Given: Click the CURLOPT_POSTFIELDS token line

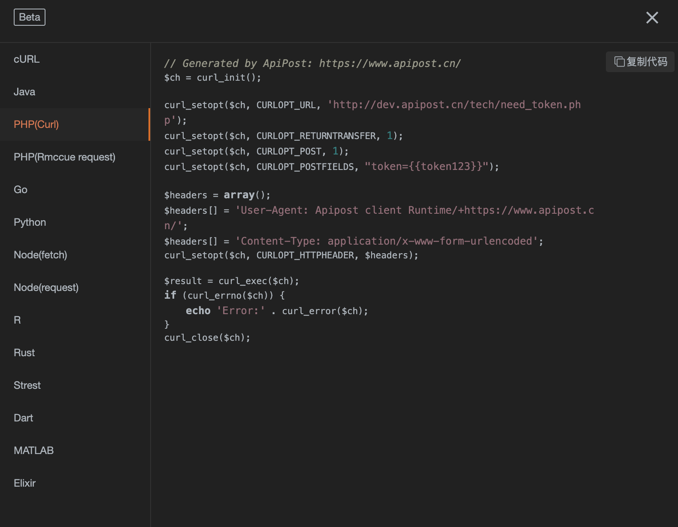Looking at the screenshot, I should point(332,167).
